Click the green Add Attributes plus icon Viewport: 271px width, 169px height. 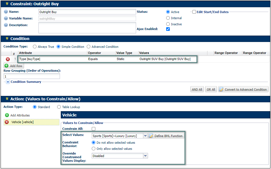point(7,115)
